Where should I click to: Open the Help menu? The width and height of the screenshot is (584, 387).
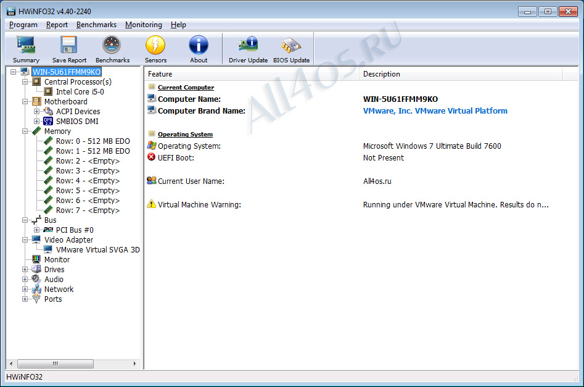click(178, 25)
